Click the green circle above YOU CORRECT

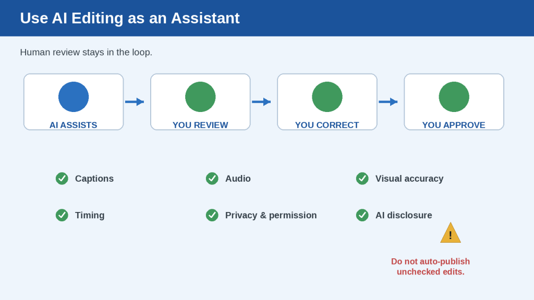327,96
